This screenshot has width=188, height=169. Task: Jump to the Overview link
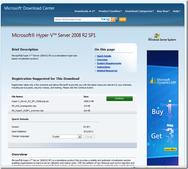click(x=102, y=60)
